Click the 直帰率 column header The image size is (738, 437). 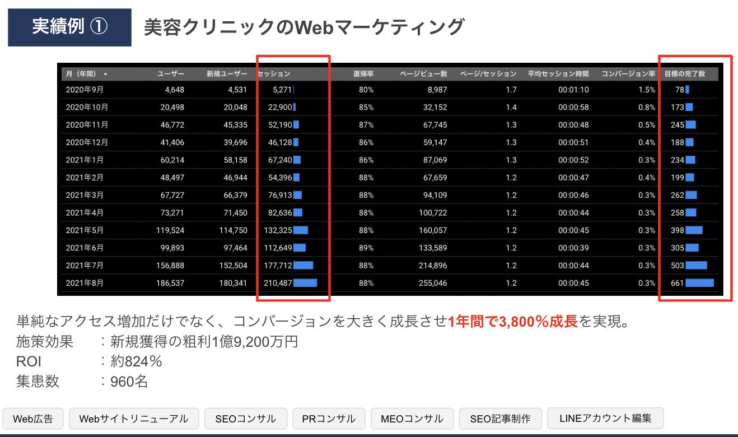(363, 74)
